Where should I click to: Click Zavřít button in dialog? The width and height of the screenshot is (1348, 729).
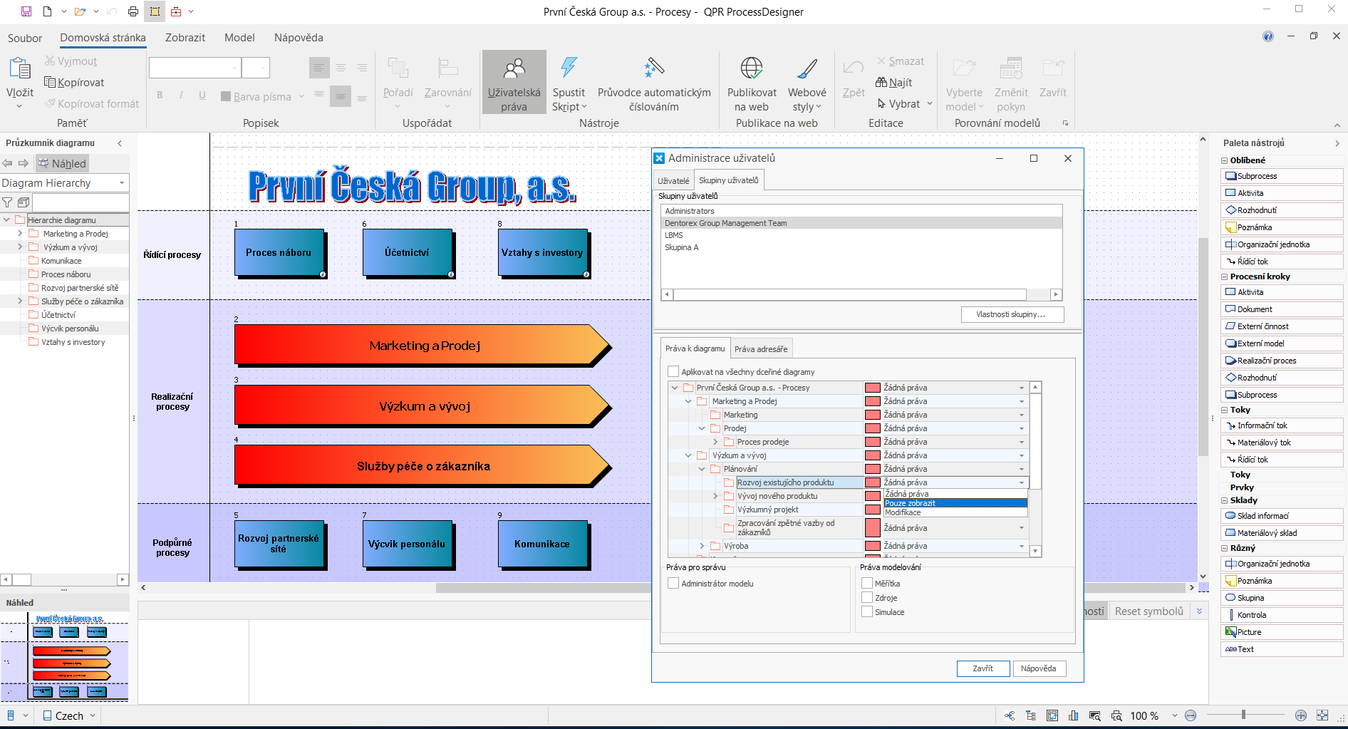983,668
